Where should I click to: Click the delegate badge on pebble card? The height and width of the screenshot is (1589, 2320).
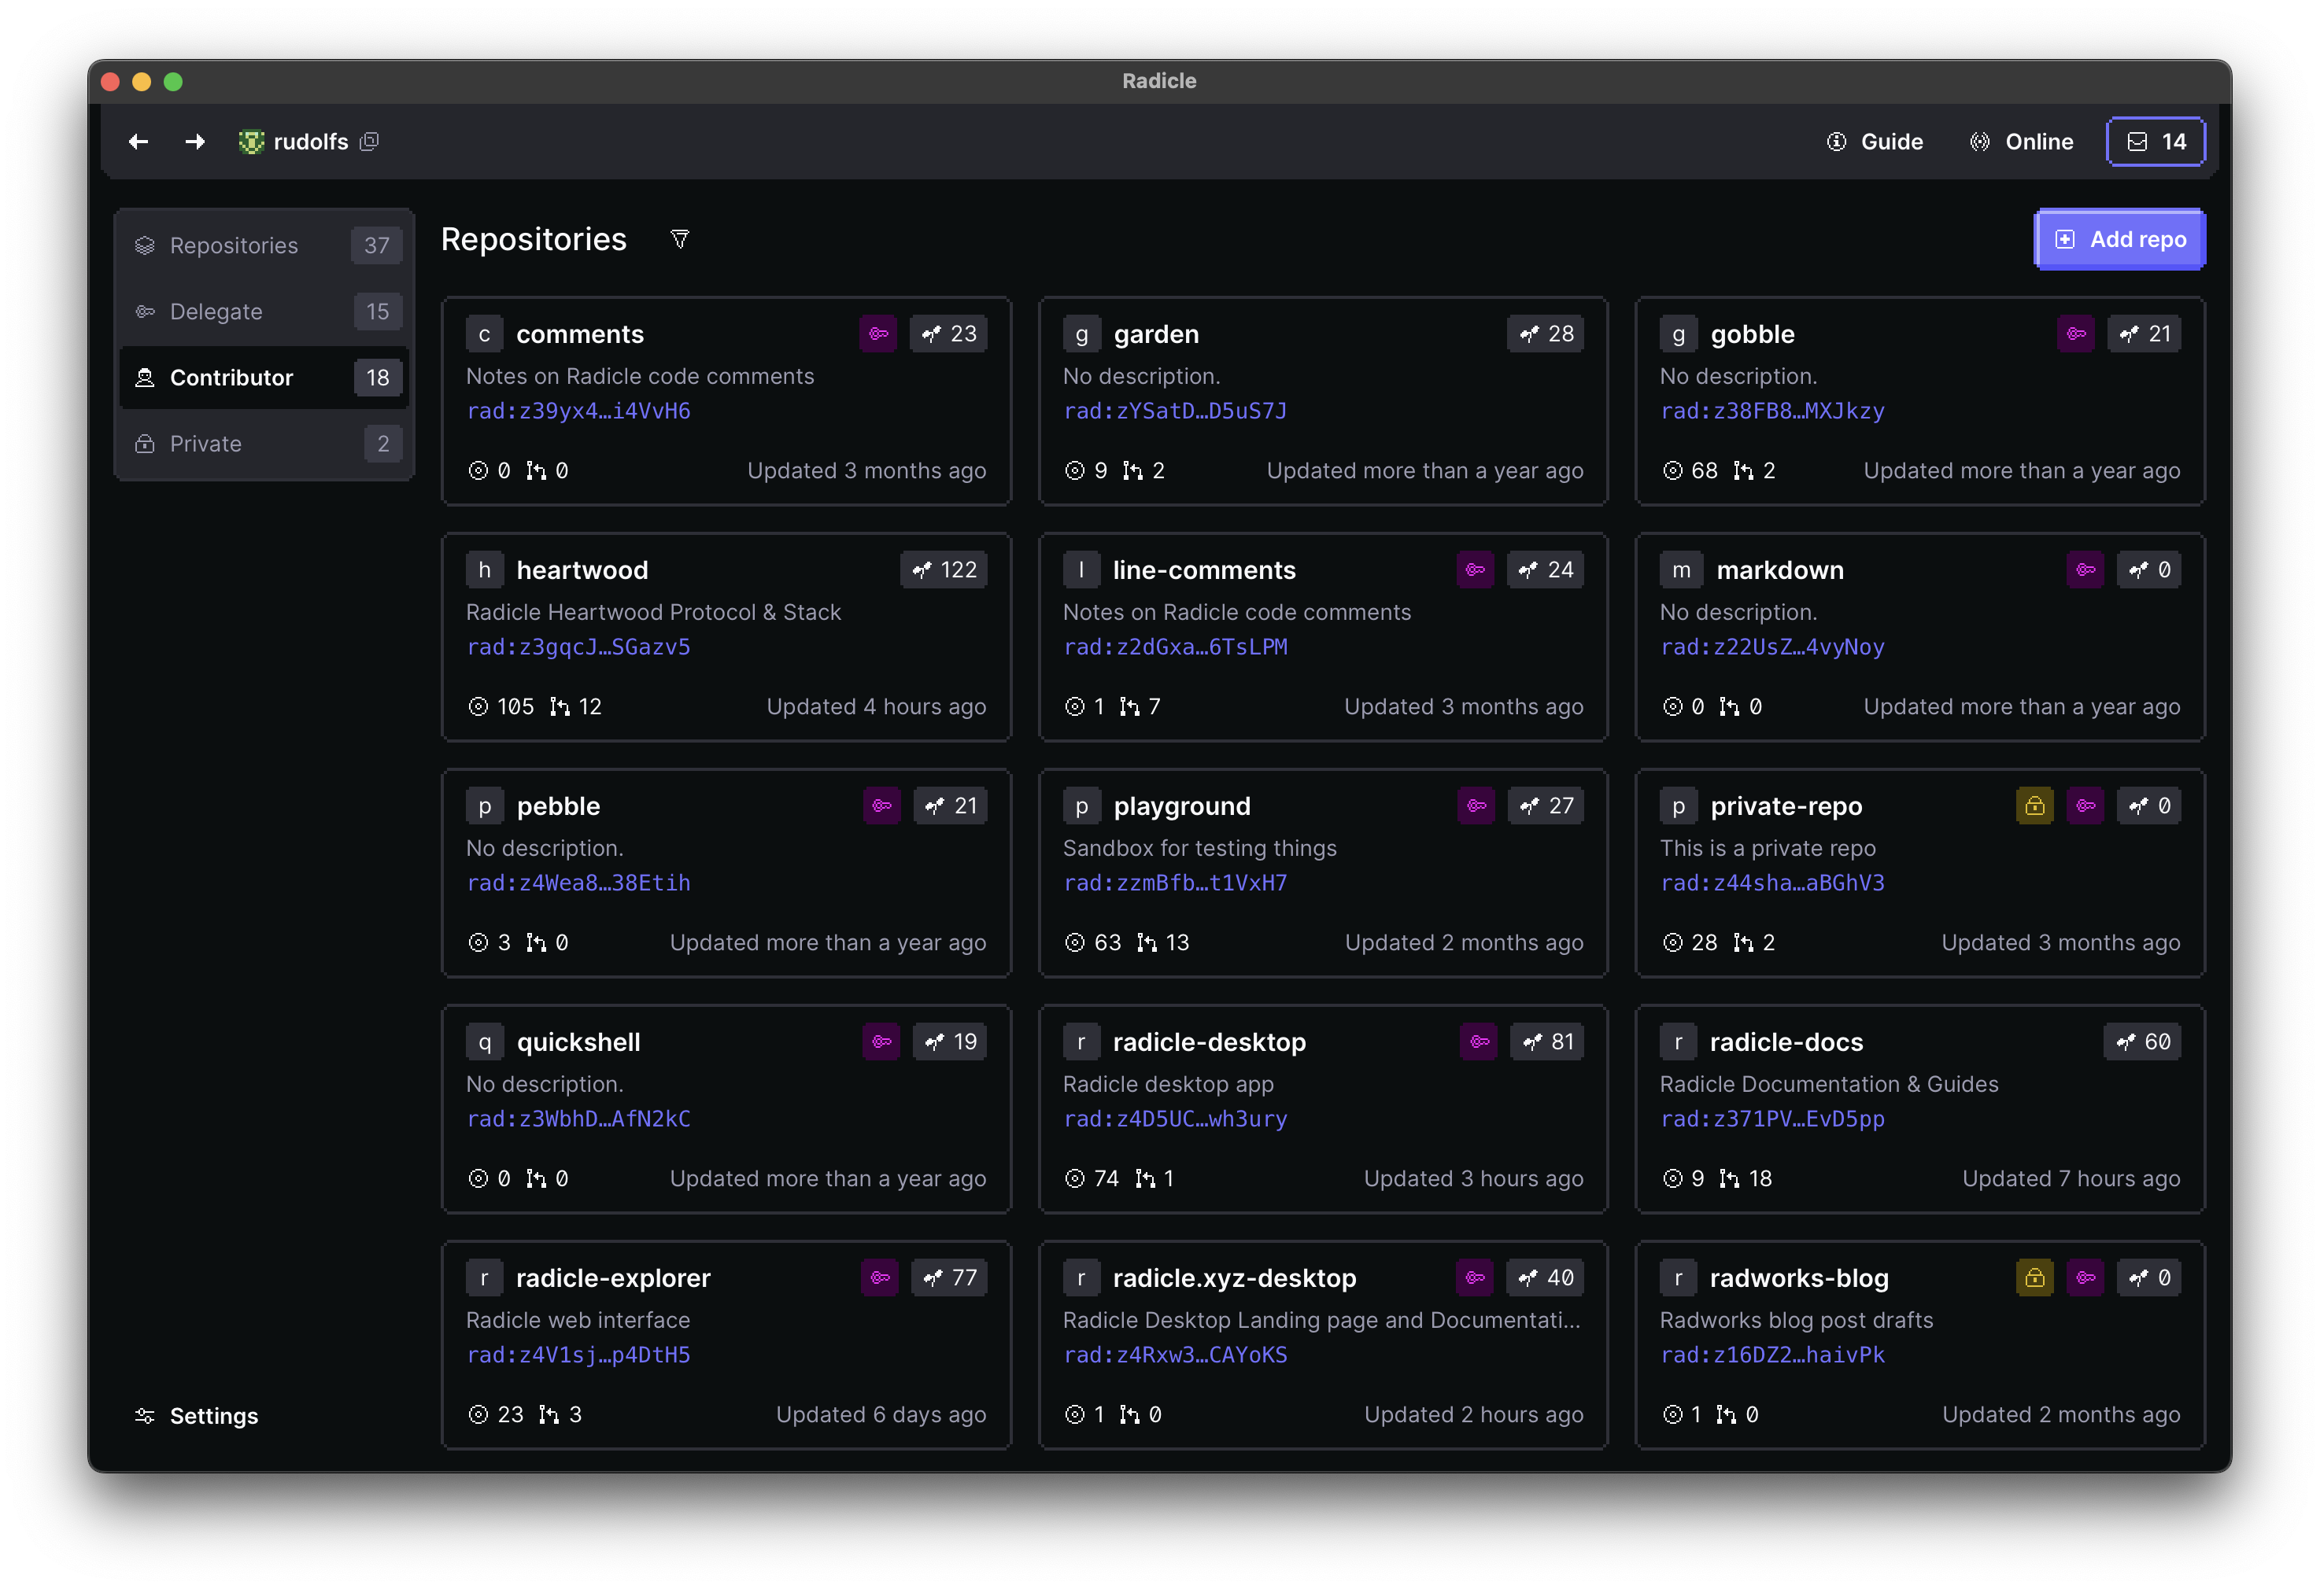(x=881, y=806)
